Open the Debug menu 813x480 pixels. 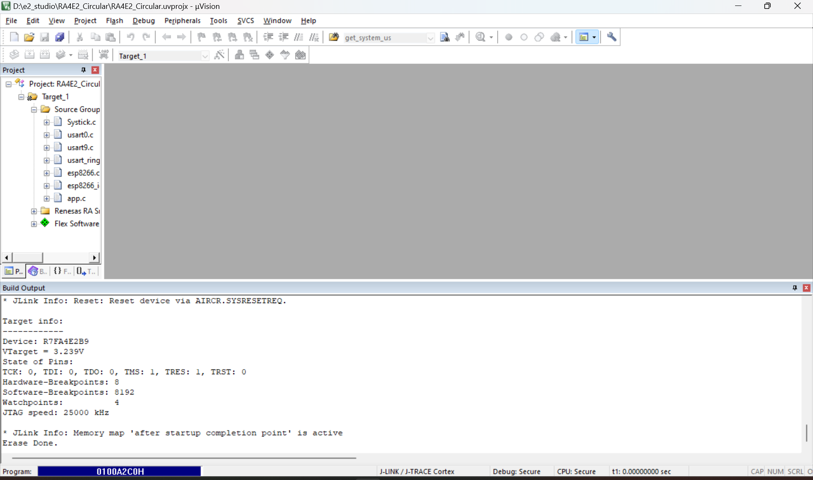pyautogui.click(x=144, y=20)
